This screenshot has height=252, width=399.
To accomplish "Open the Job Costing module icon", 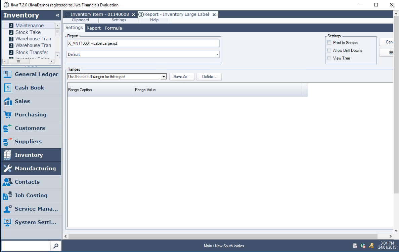I will coord(8,195).
